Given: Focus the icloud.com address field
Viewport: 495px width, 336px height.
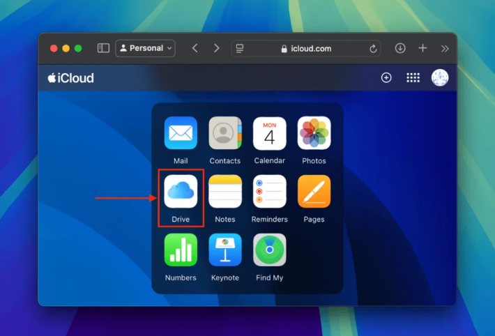Looking at the screenshot, I should (x=306, y=49).
